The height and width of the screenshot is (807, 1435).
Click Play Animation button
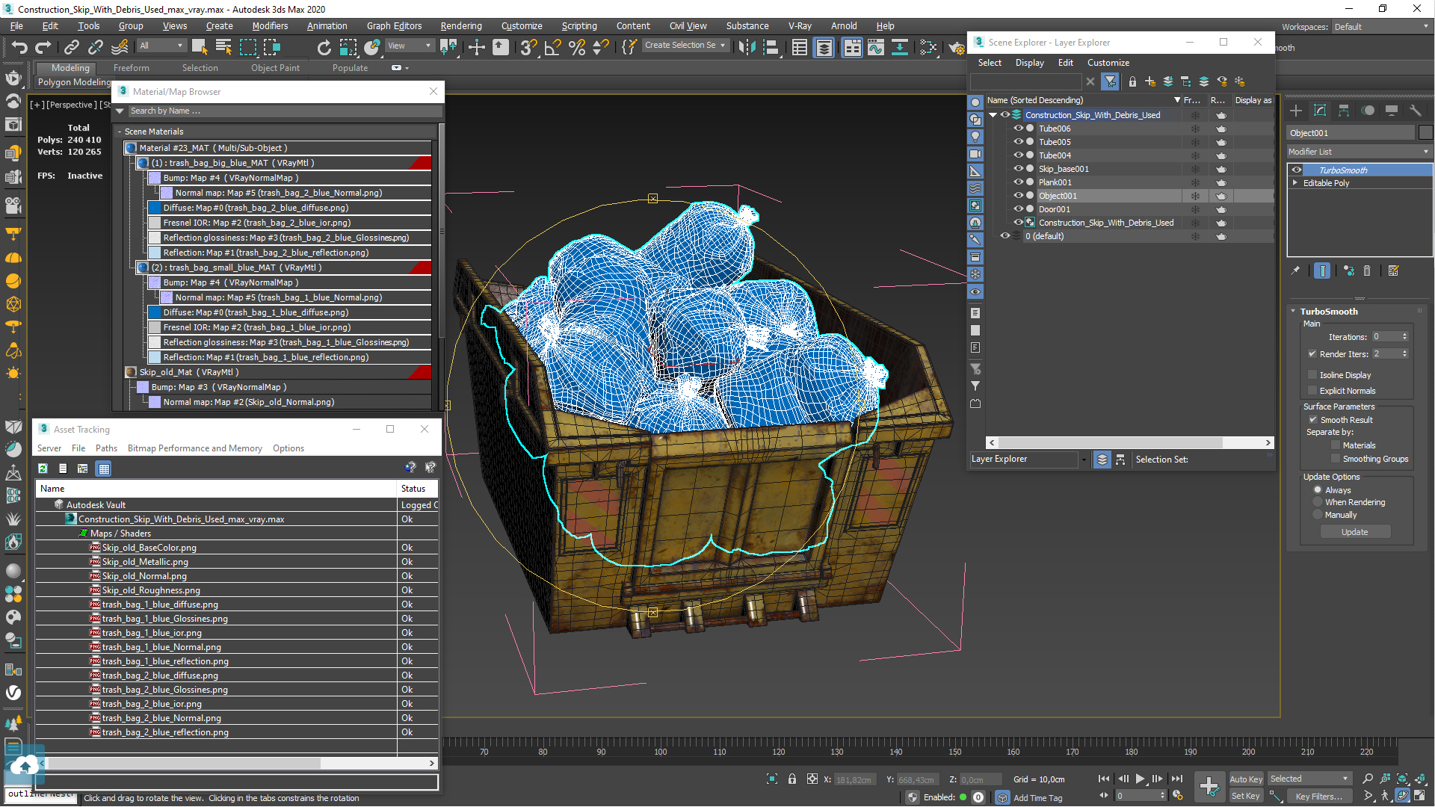tap(1140, 779)
